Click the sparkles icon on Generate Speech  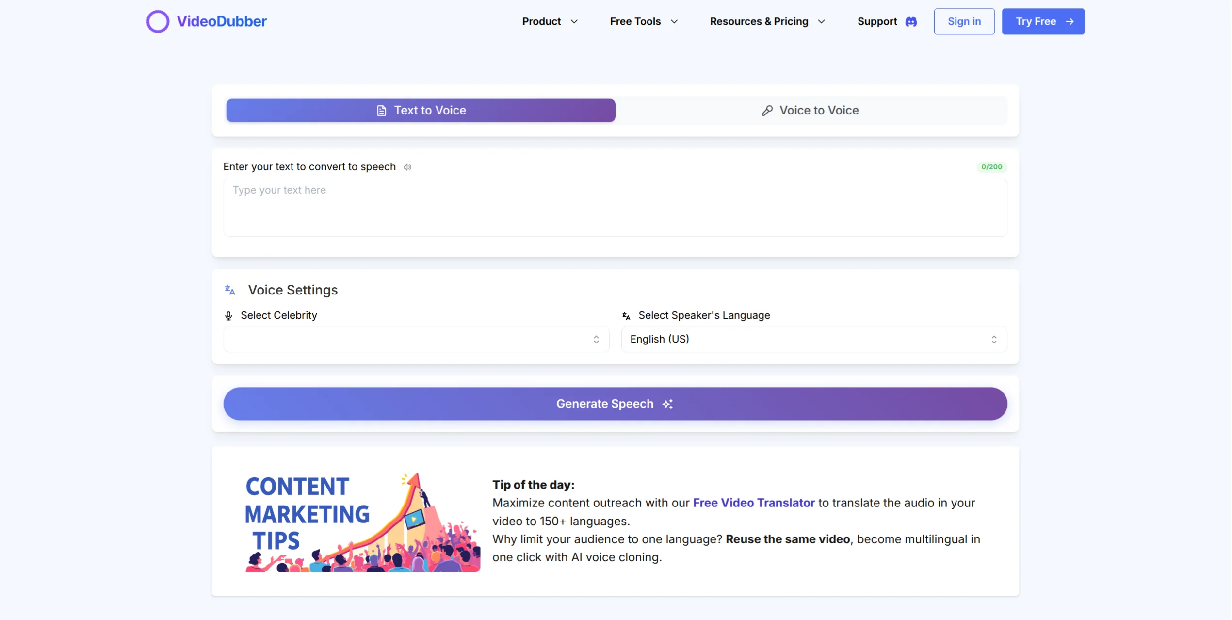point(667,404)
